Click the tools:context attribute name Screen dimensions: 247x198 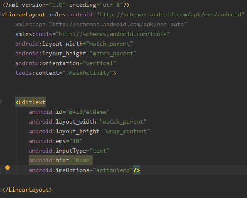(37, 73)
